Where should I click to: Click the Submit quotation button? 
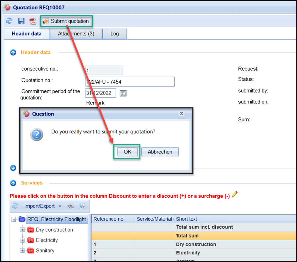coord(66,21)
